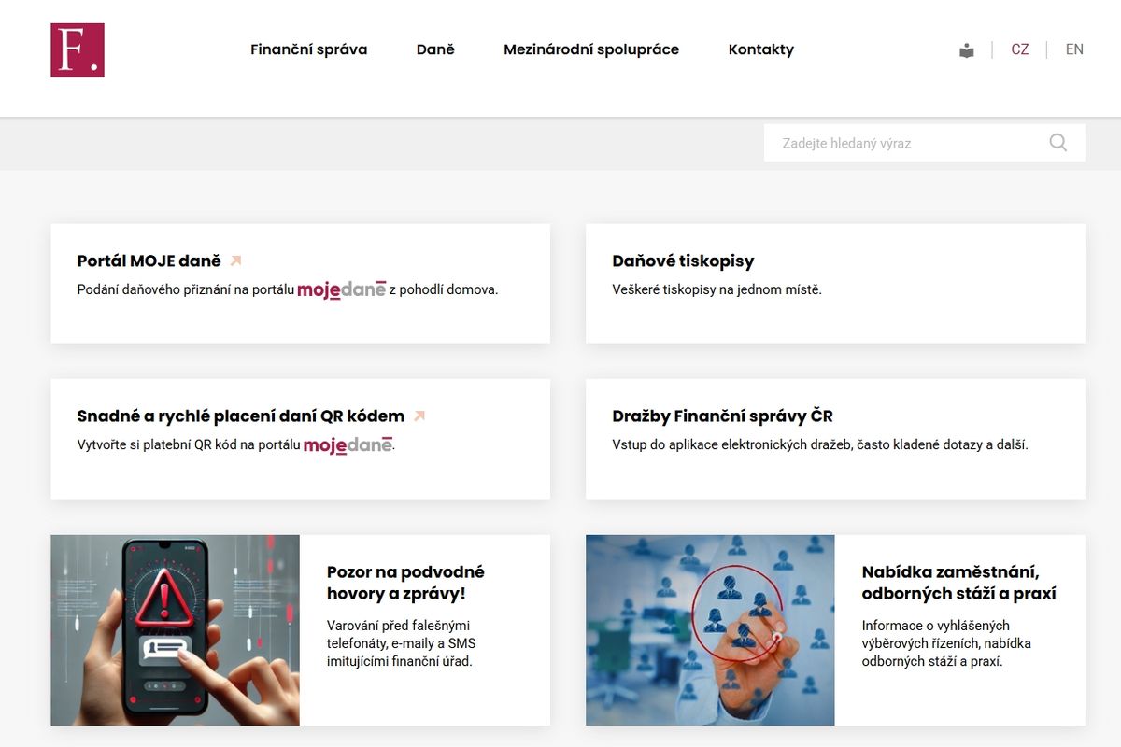Viewport: 1121px width, 747px height.
Task: Open the Daňové tiskopisy card
Action: click(835, 283)
